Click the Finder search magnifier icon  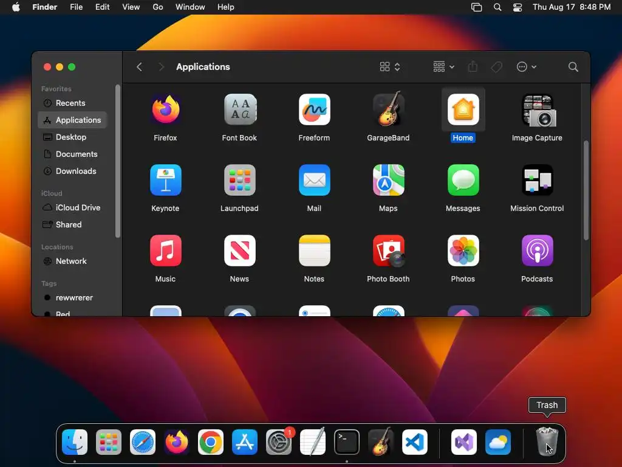(x=573, y=67)
